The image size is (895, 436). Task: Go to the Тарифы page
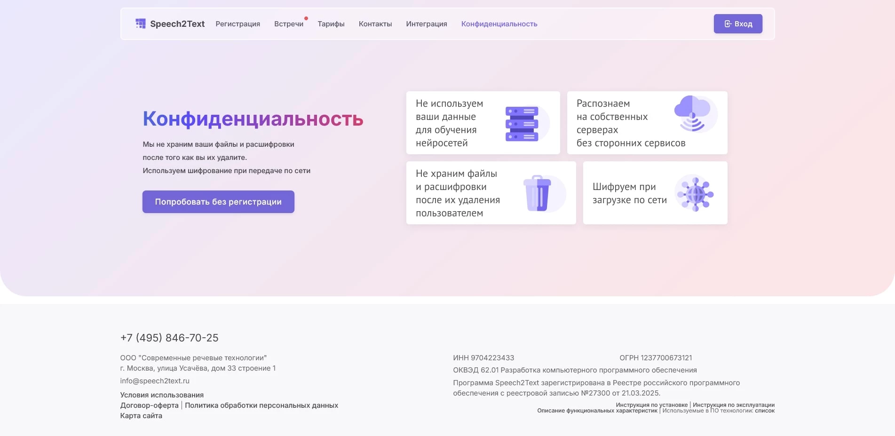(x=331, y=24)
